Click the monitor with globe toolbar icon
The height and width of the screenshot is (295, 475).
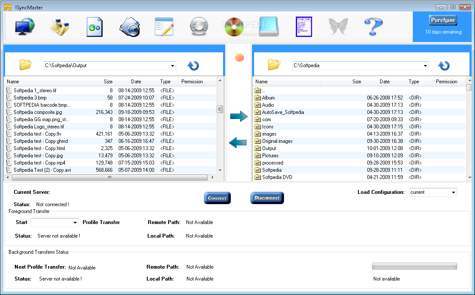(25, 27)
